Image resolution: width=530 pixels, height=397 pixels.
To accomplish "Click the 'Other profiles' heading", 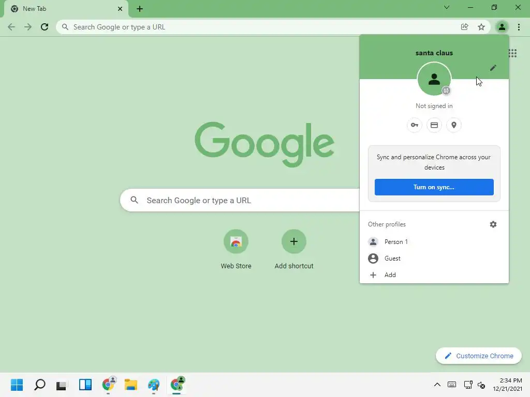I will click(x=387, y=224).
